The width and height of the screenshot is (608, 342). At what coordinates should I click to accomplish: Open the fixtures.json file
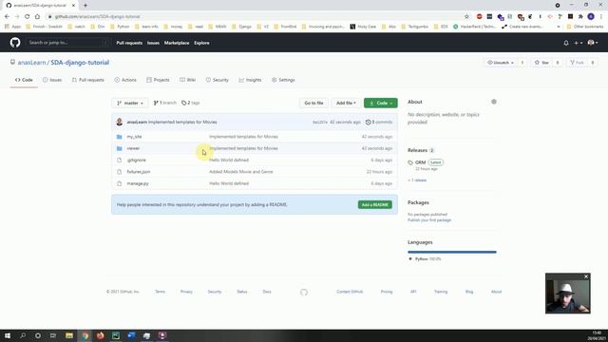139,172
